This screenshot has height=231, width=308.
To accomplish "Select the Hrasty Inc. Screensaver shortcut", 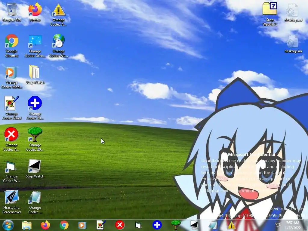I will click(12, 202).
